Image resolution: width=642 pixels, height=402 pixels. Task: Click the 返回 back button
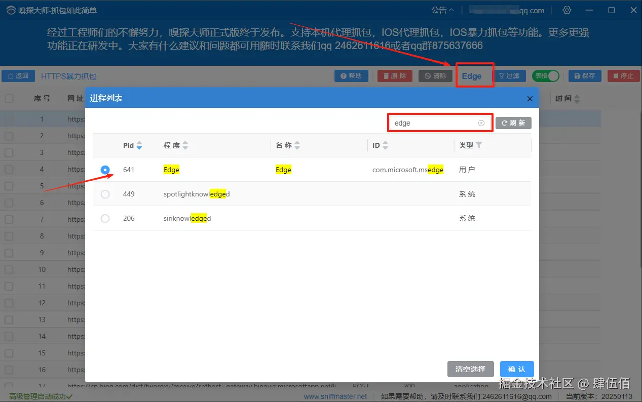[18, 76]
